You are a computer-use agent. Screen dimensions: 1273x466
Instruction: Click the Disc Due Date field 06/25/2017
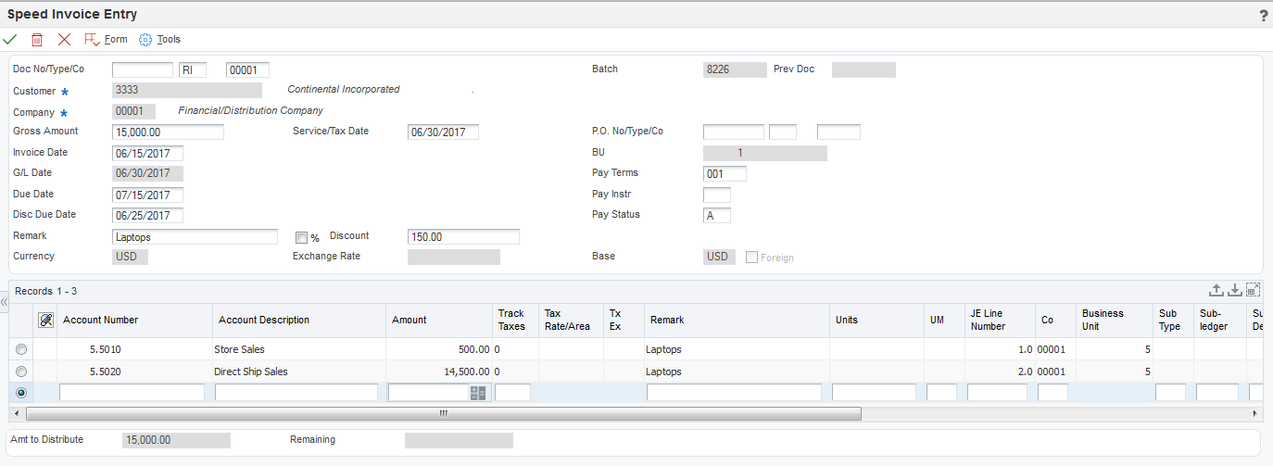tap(147, 215)
